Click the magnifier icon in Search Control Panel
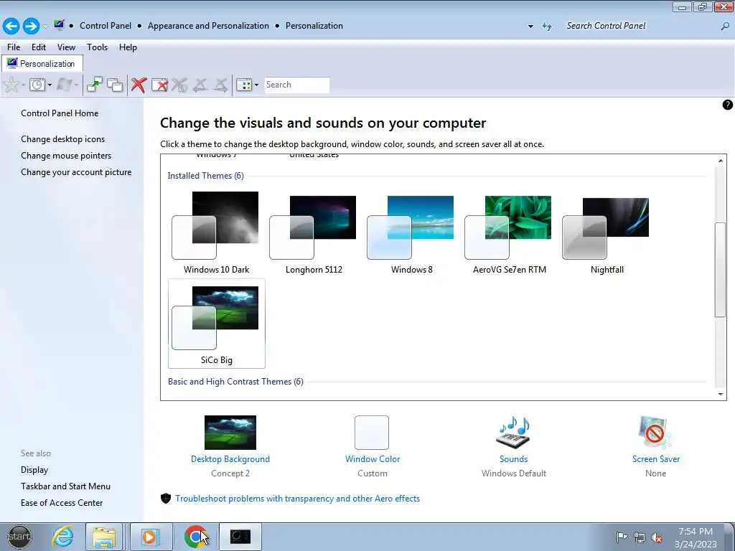The width and height of the screenshot is (735, 551). [725, 27]
